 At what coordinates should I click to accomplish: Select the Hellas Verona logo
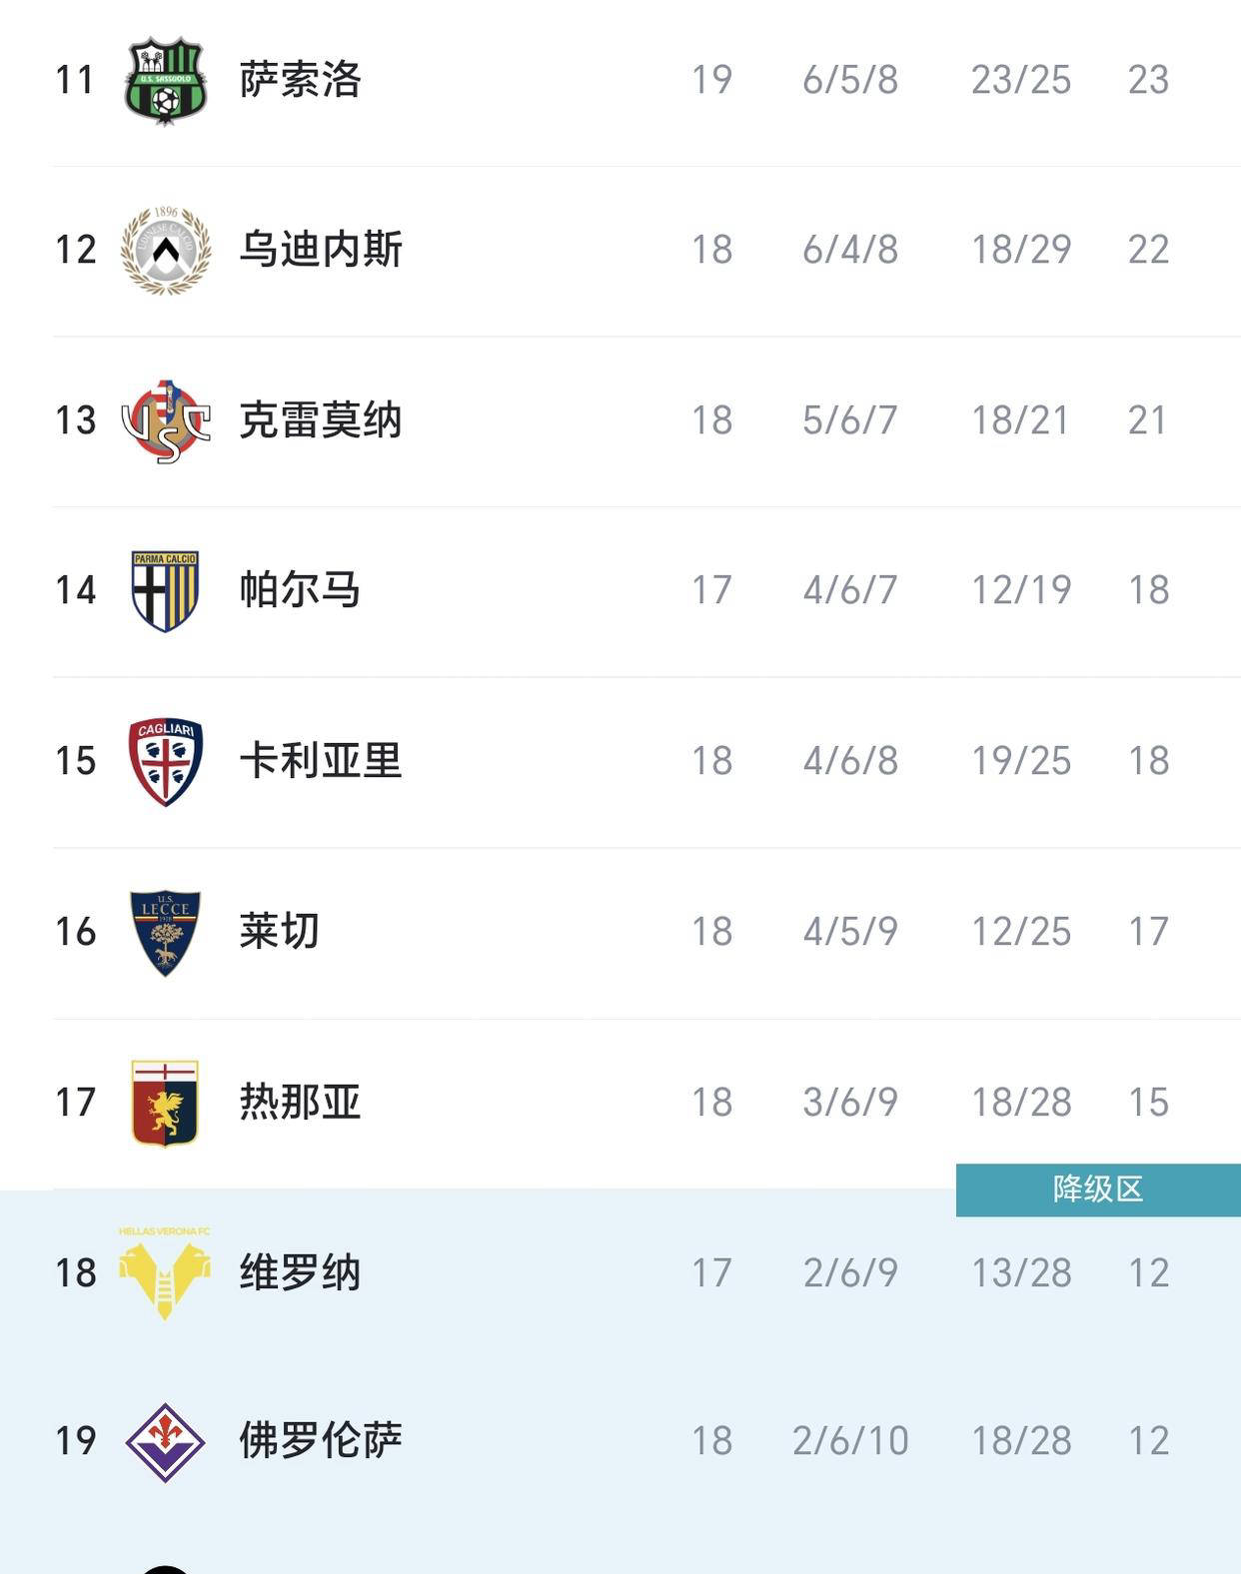(x=166, y=1272)
